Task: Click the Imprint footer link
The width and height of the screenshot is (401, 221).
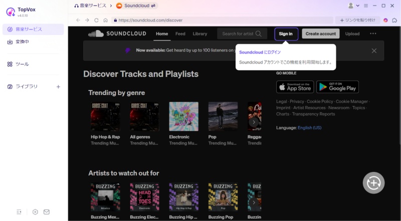Action: 283,107
